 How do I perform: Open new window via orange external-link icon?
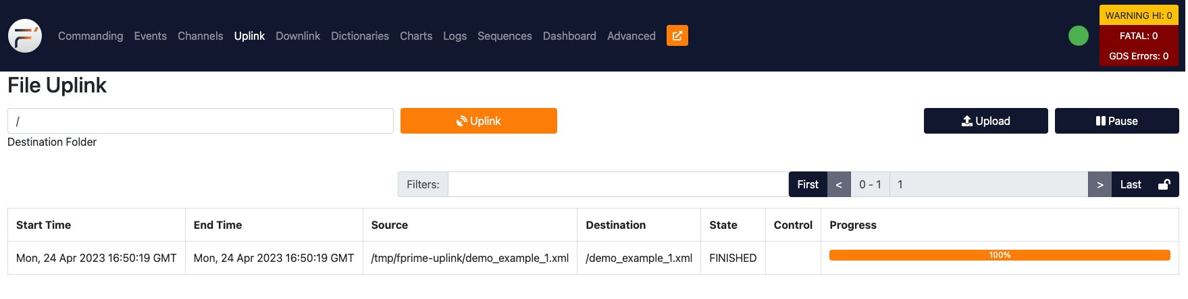(x=677, y=36)
